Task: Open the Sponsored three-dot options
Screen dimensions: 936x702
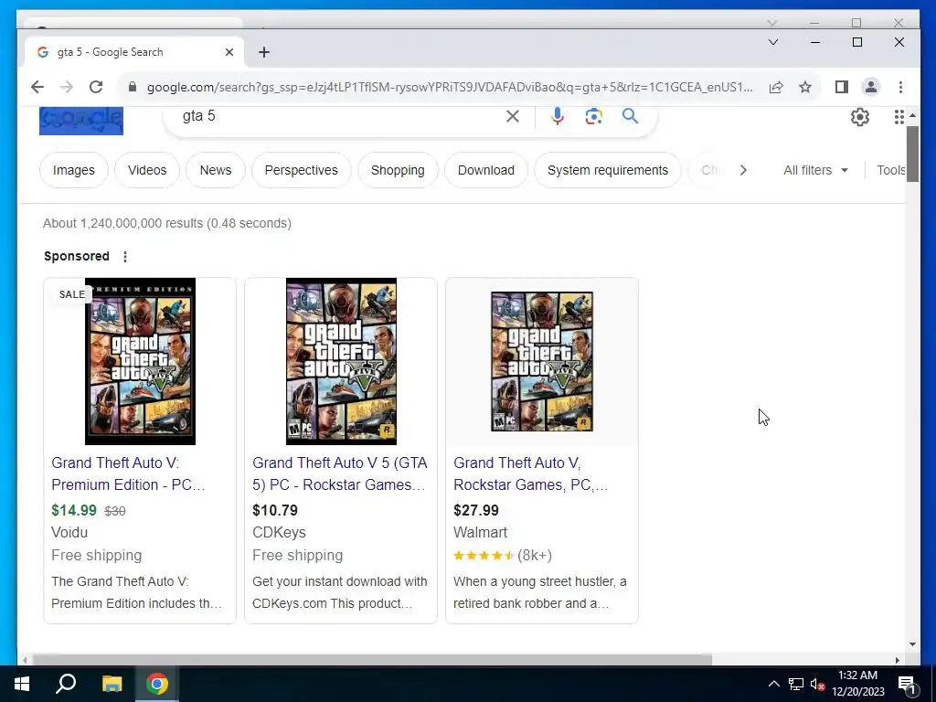Action: 124,257
